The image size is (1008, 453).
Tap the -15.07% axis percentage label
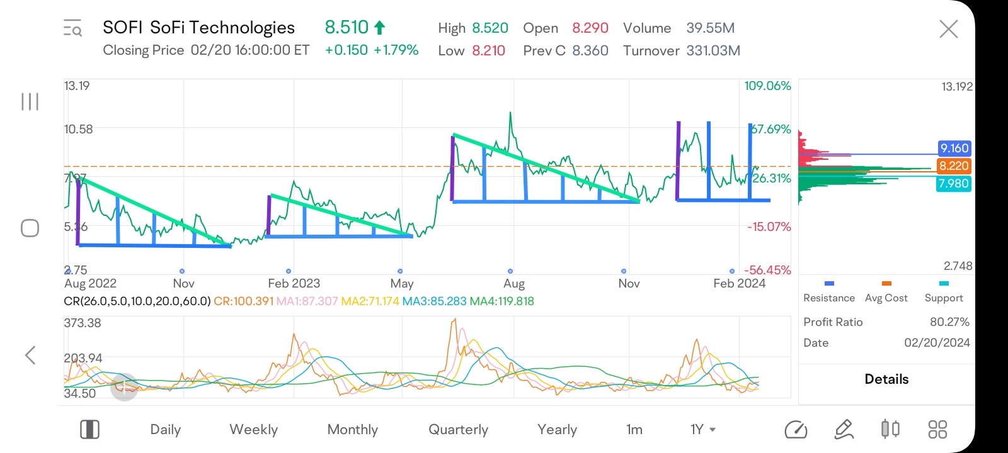coord(769,226)
